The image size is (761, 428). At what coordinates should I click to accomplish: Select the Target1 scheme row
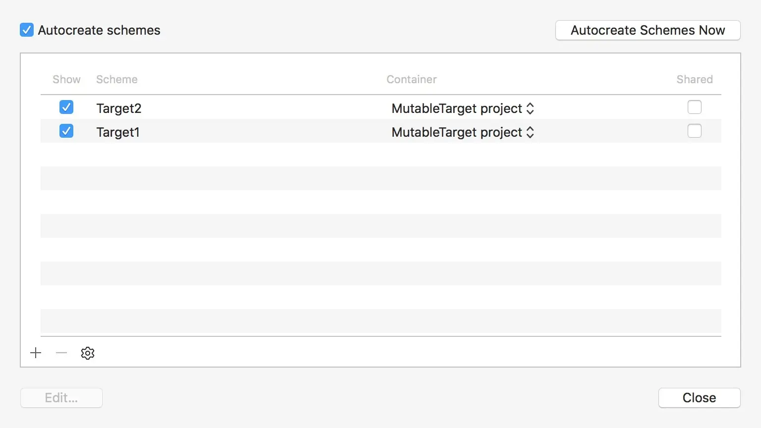point(381,131)
